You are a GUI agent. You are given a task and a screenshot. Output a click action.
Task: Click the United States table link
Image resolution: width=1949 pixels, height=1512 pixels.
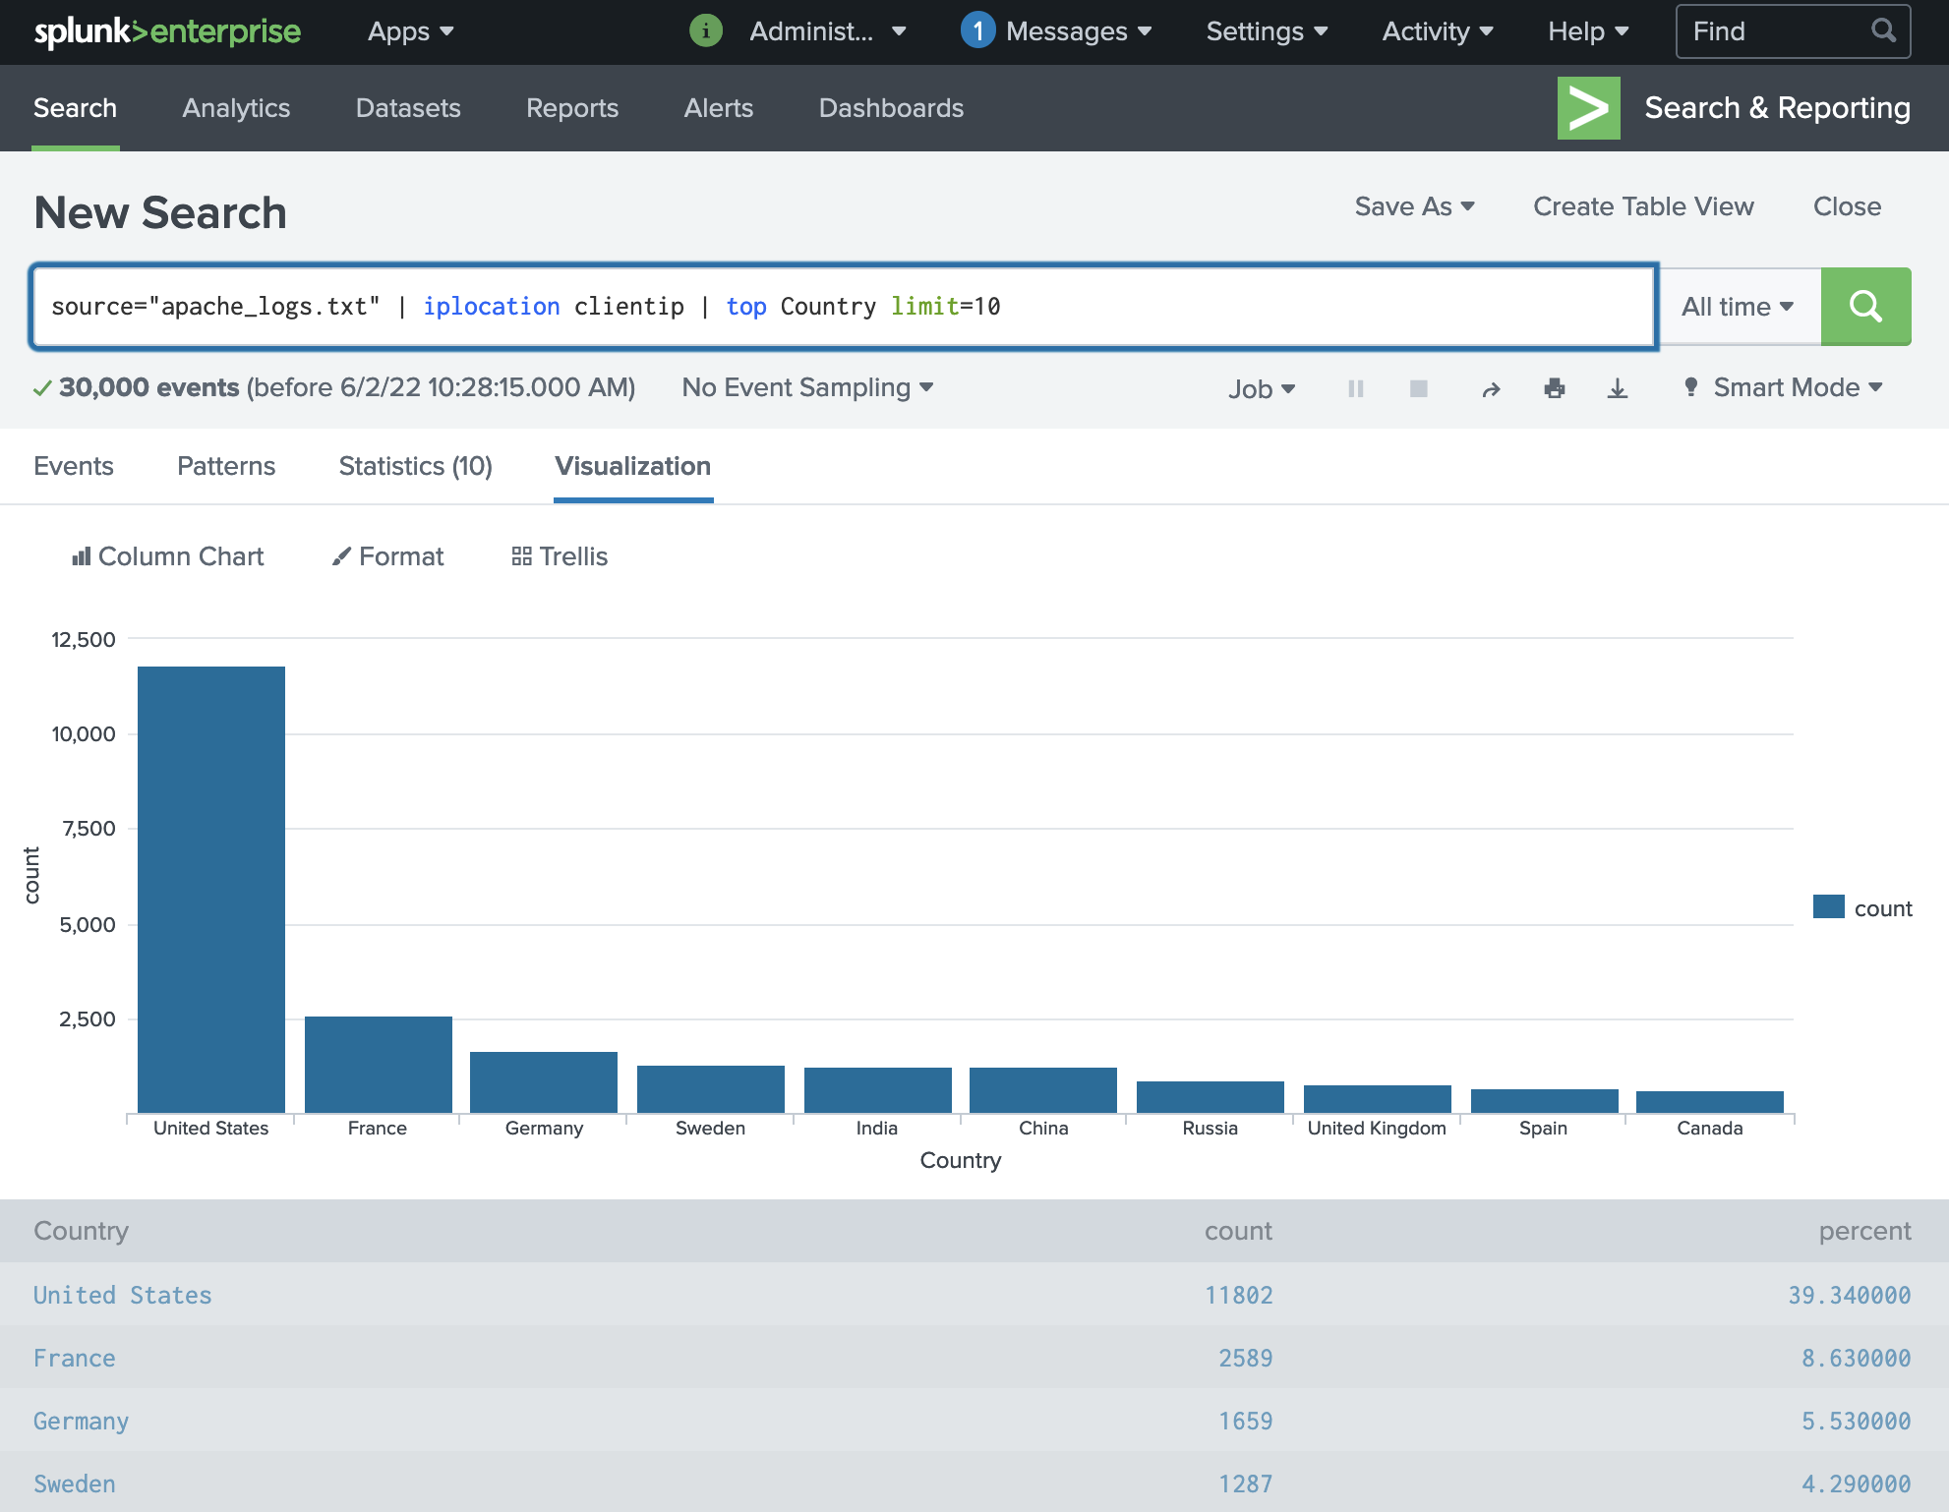click(x=123, y=1295)
